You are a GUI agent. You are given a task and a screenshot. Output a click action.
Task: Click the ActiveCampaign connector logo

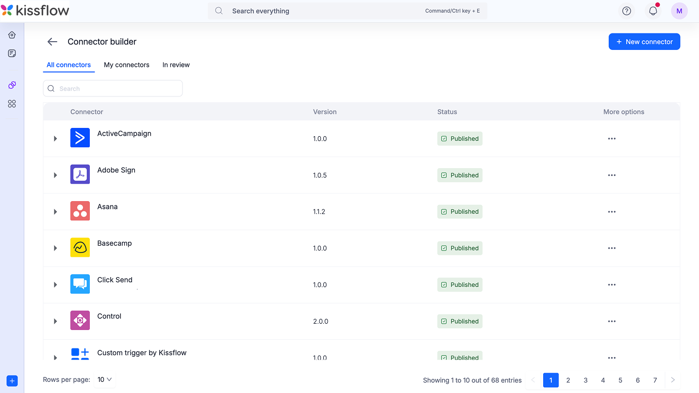tap(80, 138)
